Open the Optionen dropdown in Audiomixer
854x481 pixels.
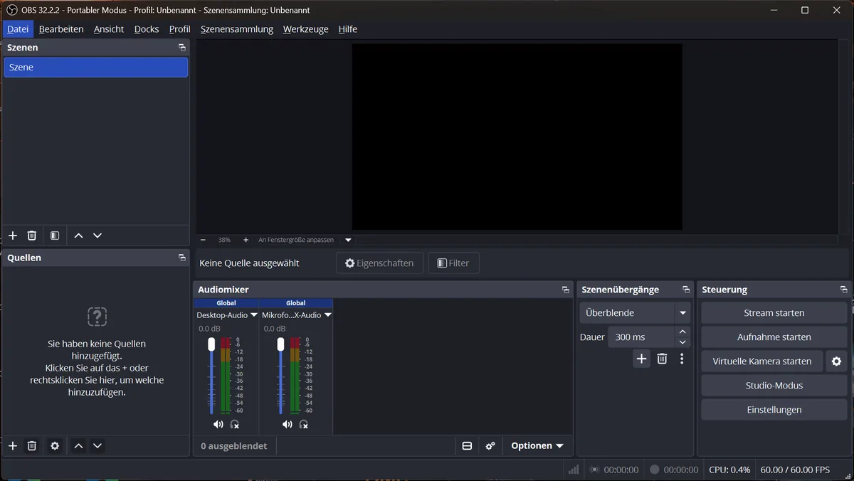[537, 446]
